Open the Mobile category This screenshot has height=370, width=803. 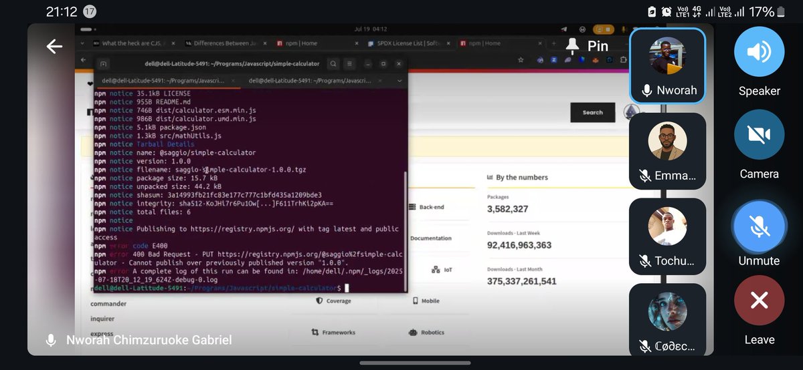tap(426, 301)
